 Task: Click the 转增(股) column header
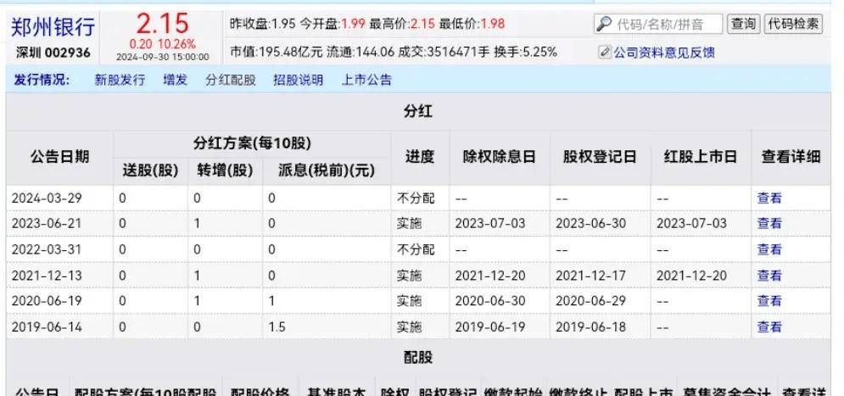coord(225,170)
